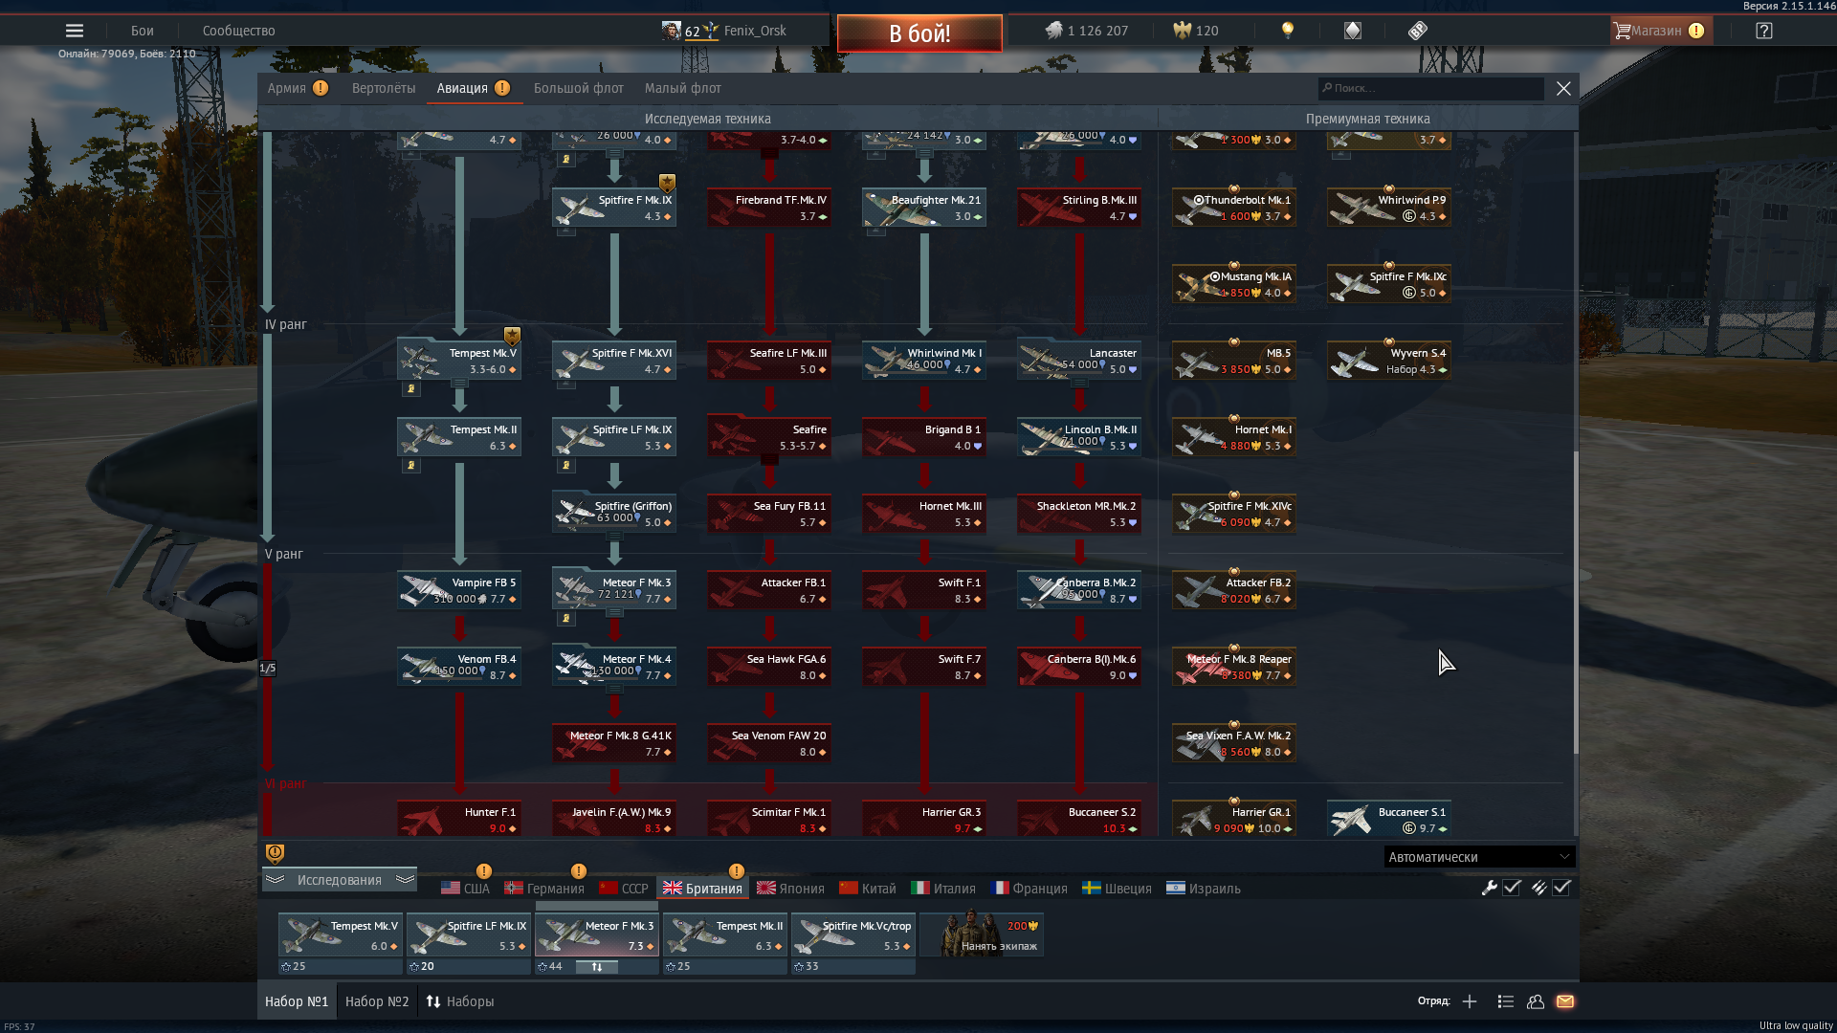Screen dimensions: 1837x1033
Task: Switch to Набор №2 preset
Action: (377, 1001)
